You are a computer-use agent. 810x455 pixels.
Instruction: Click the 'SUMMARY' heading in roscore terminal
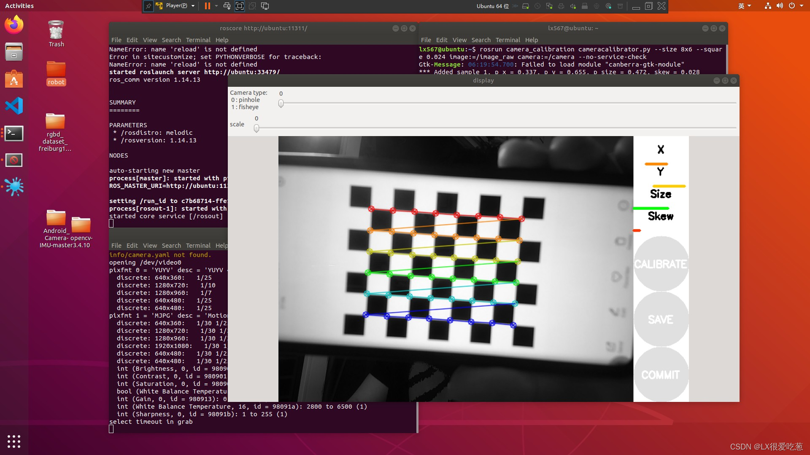pyautogui.click(x=122, y=102)
